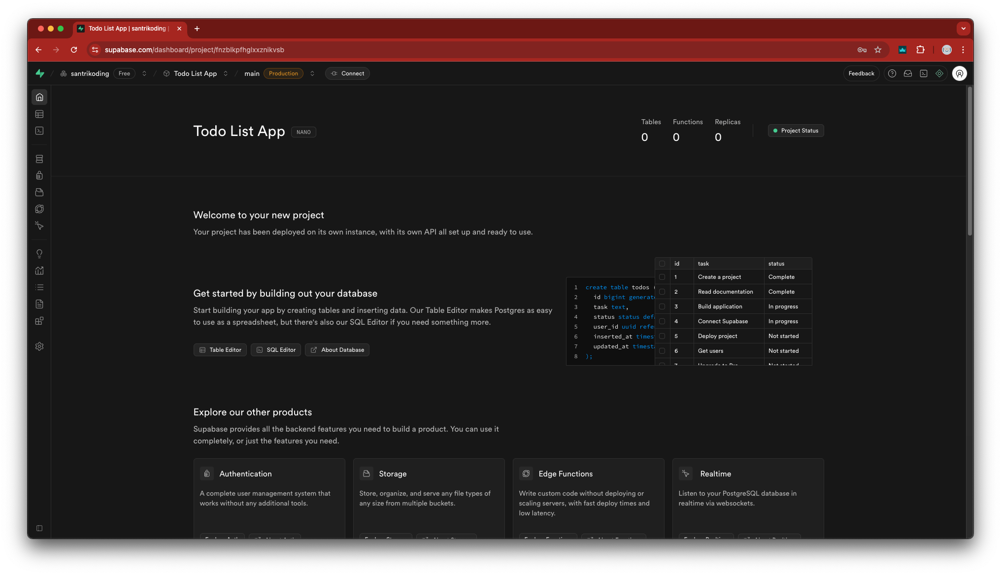Open the Chrome three-dot menu
Viewport: 1001px width, 575px height.
pyautogui.click(x=963, y=50)
